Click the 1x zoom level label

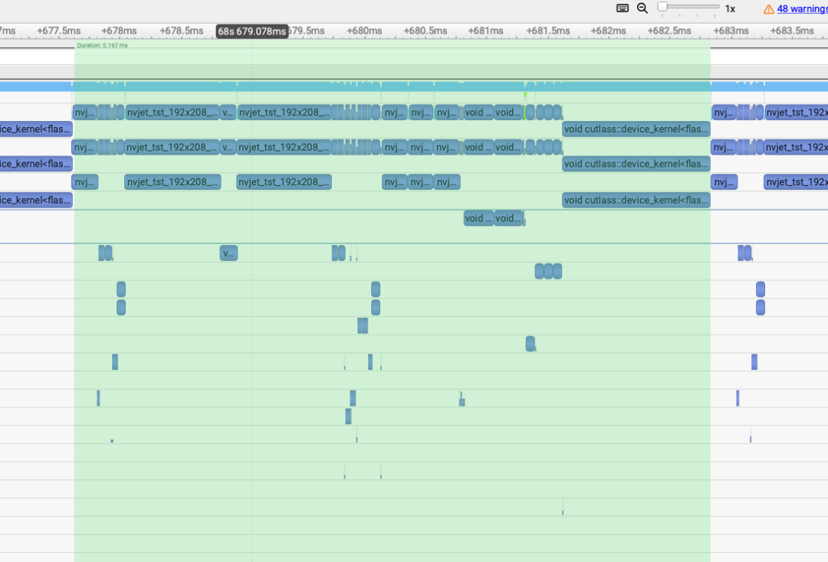[x=731, y=9]
